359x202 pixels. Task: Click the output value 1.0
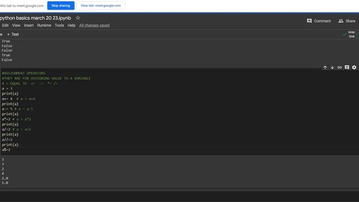5,183
